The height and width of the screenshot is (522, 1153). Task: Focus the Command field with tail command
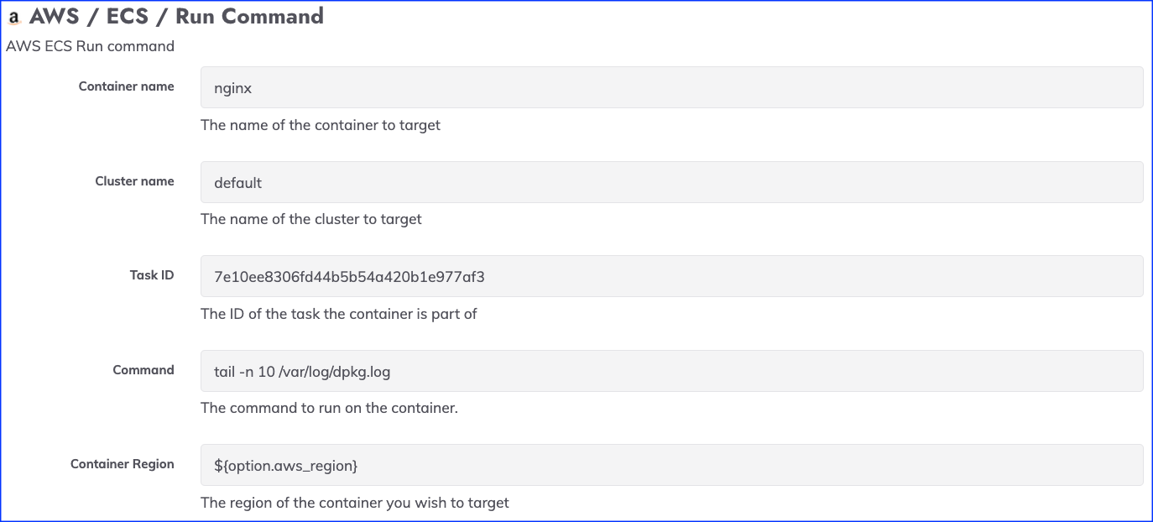pyautogui.click(x=671, y=371)
